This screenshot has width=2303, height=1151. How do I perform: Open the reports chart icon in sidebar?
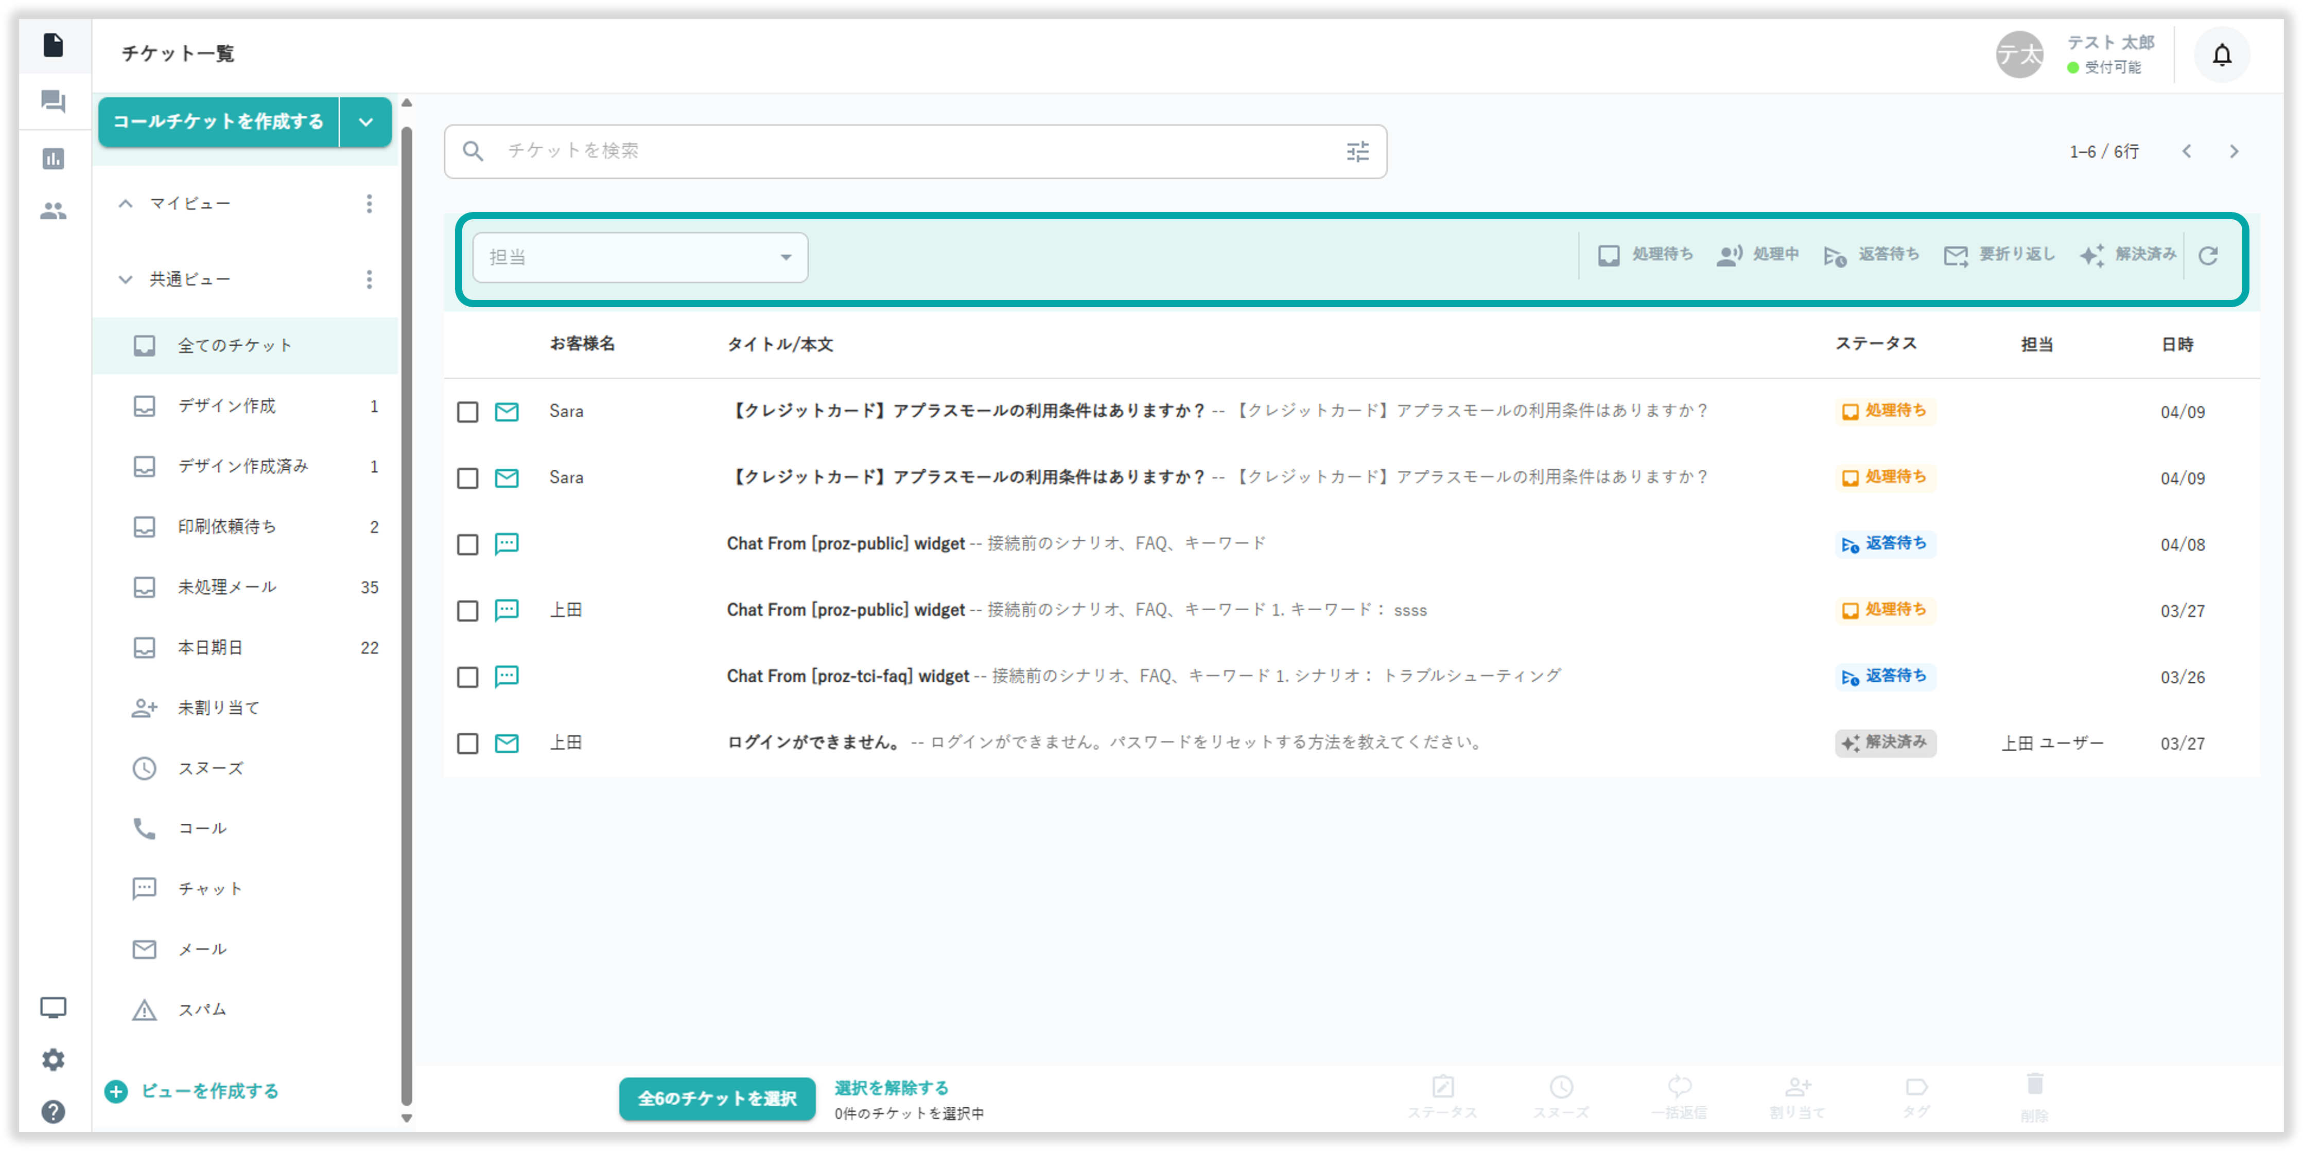[x=54, y=159]
